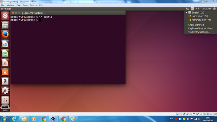Open the sound mixer launcher icon

coord(5,100)
